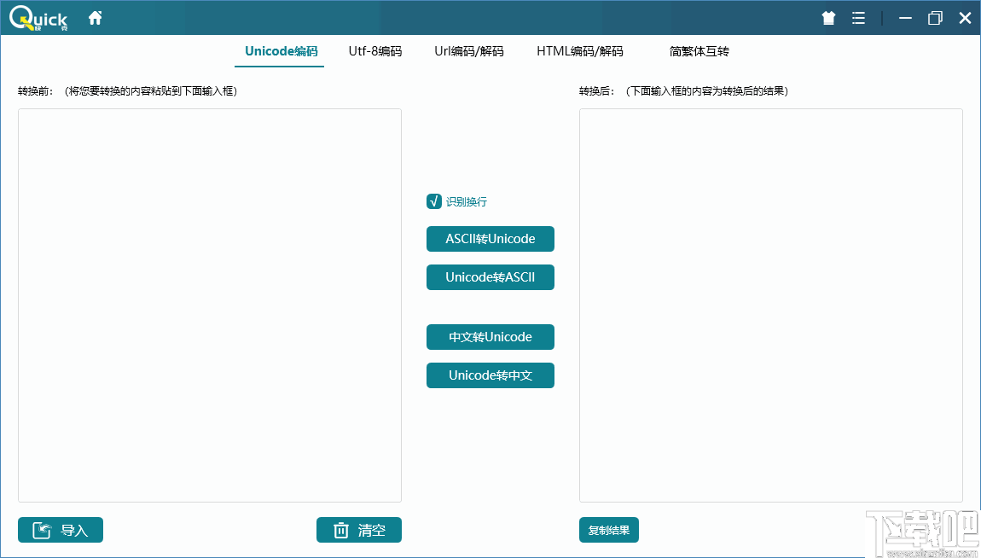Open the skin theme shirt icon

click(828, 18)
